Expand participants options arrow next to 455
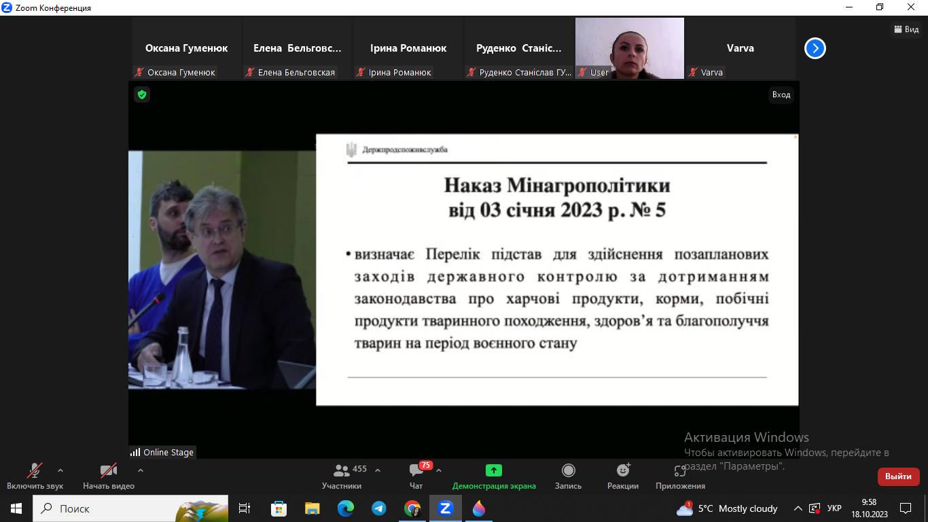The width and height of the screenshot is (928, 522). (x=378, y=470)
